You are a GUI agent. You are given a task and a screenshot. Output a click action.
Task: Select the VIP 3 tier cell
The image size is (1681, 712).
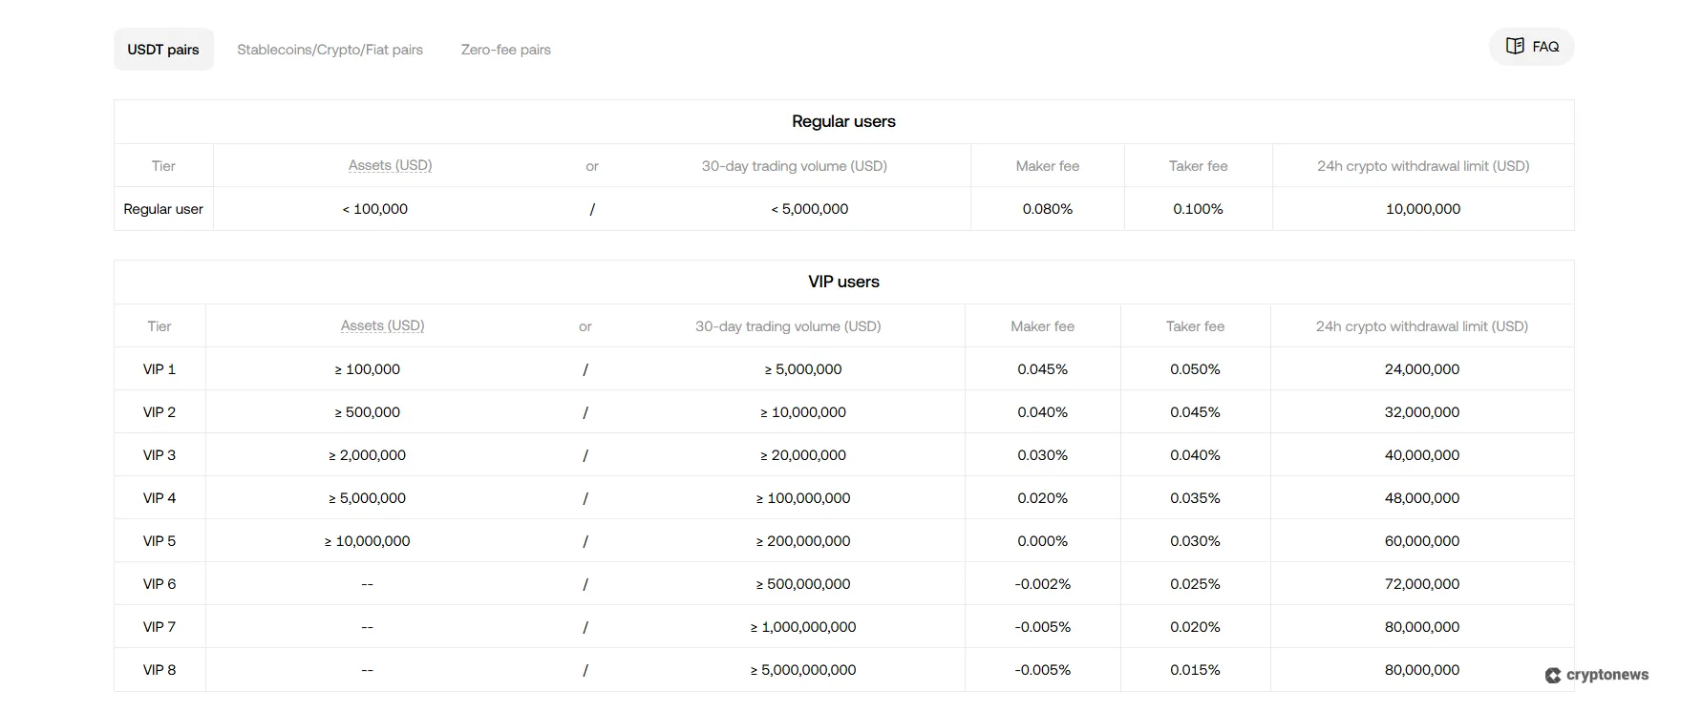tap(160, 455)
